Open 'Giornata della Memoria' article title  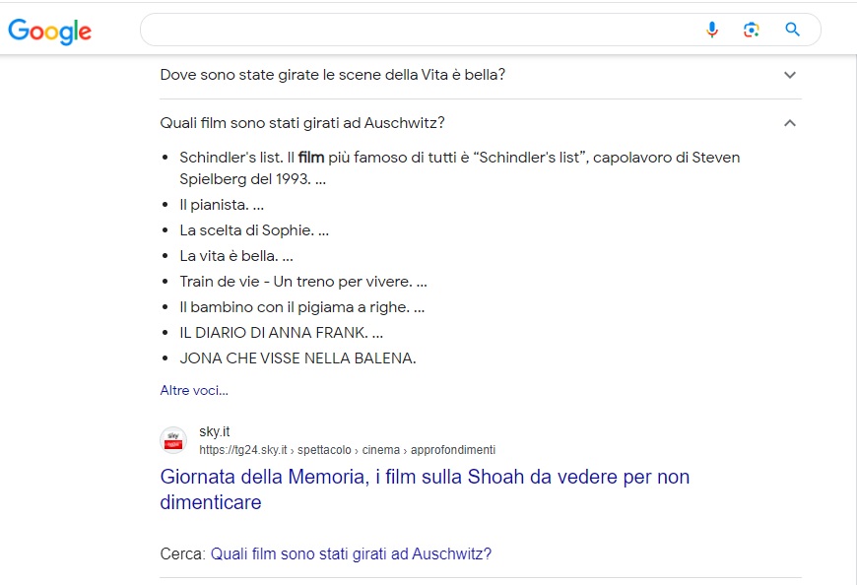point(425,488)
